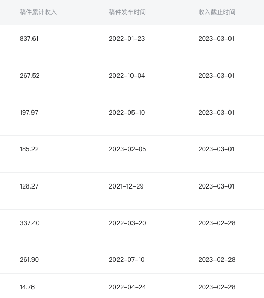Click cutoff date in the 337.40 row
Image resolution: width=264 pixels, height=298 pixels.
pyautogui.click(x=217, y=223)
